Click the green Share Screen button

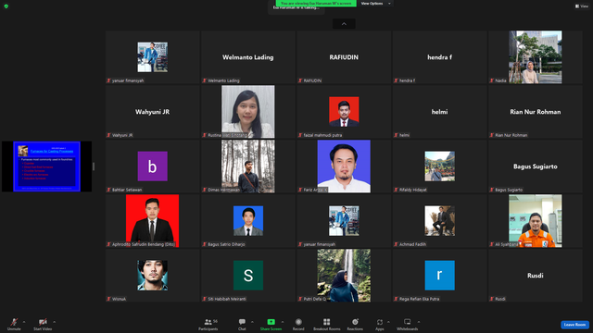(x=271, y=324)
